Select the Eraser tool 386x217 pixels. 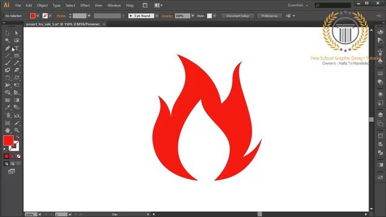[16, 71]
